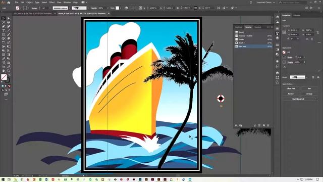Click the Fill swatch in toolbox
The image size is (323, 182).
[4, 77]
